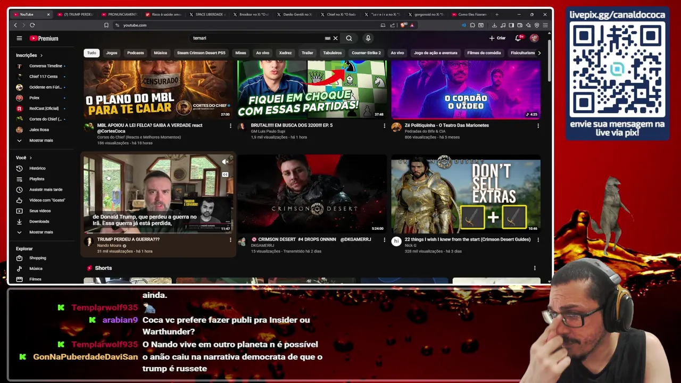Open browser downloads icon
The image size is (681, 383).
point(494,25)
